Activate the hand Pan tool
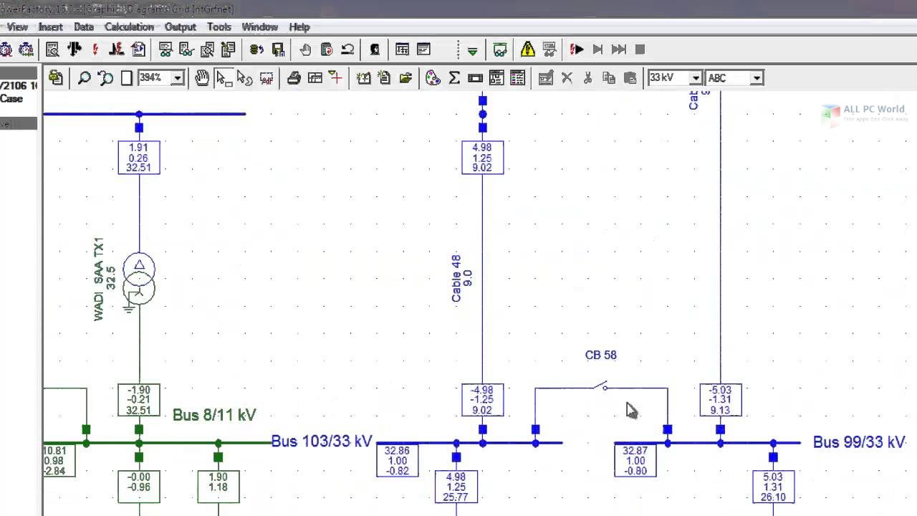This screenshot has height=516, width=917. 202,77
